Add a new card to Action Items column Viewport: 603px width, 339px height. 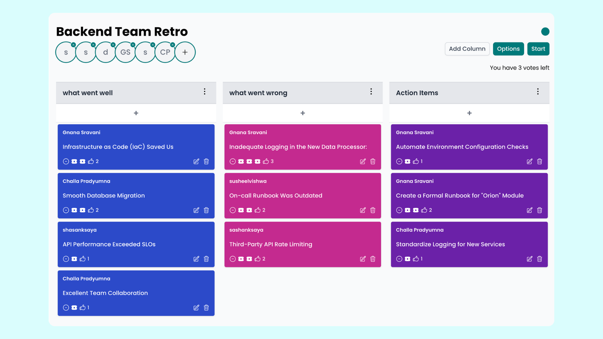(469, 113)
